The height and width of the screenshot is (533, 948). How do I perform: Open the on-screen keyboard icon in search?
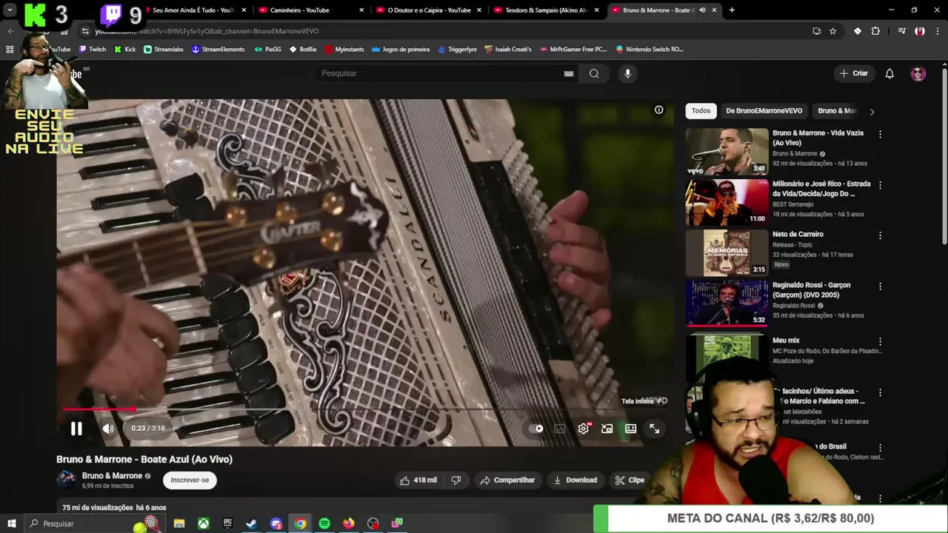pyautogui.click(x=569, y=73)
